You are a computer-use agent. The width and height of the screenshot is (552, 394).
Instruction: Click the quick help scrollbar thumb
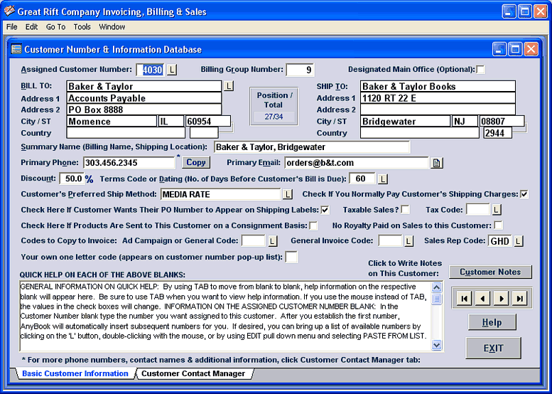click(436, 299)
